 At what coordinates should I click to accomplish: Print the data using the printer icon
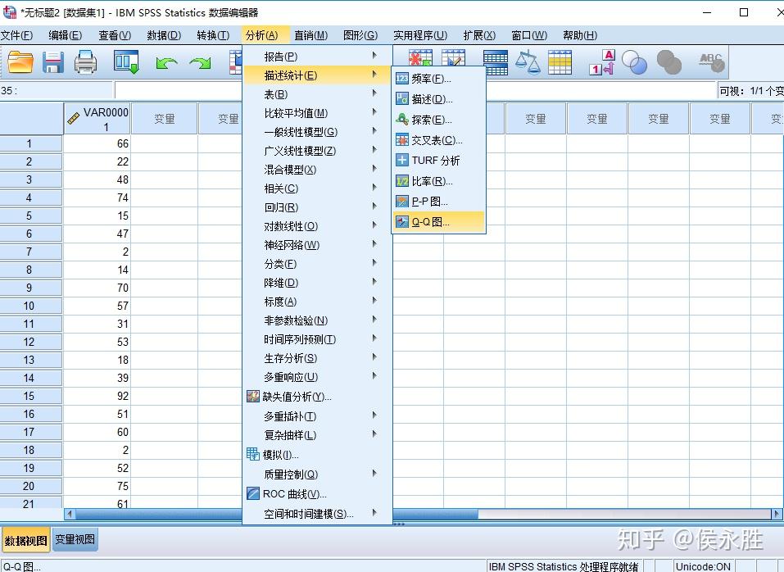pos(84,62)
